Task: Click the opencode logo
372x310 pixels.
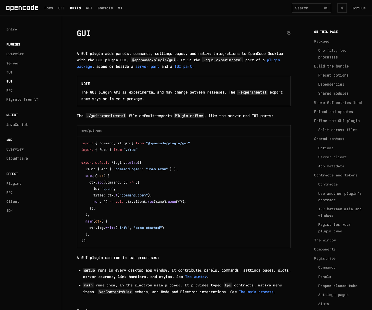Action: [x=22, y=8]
